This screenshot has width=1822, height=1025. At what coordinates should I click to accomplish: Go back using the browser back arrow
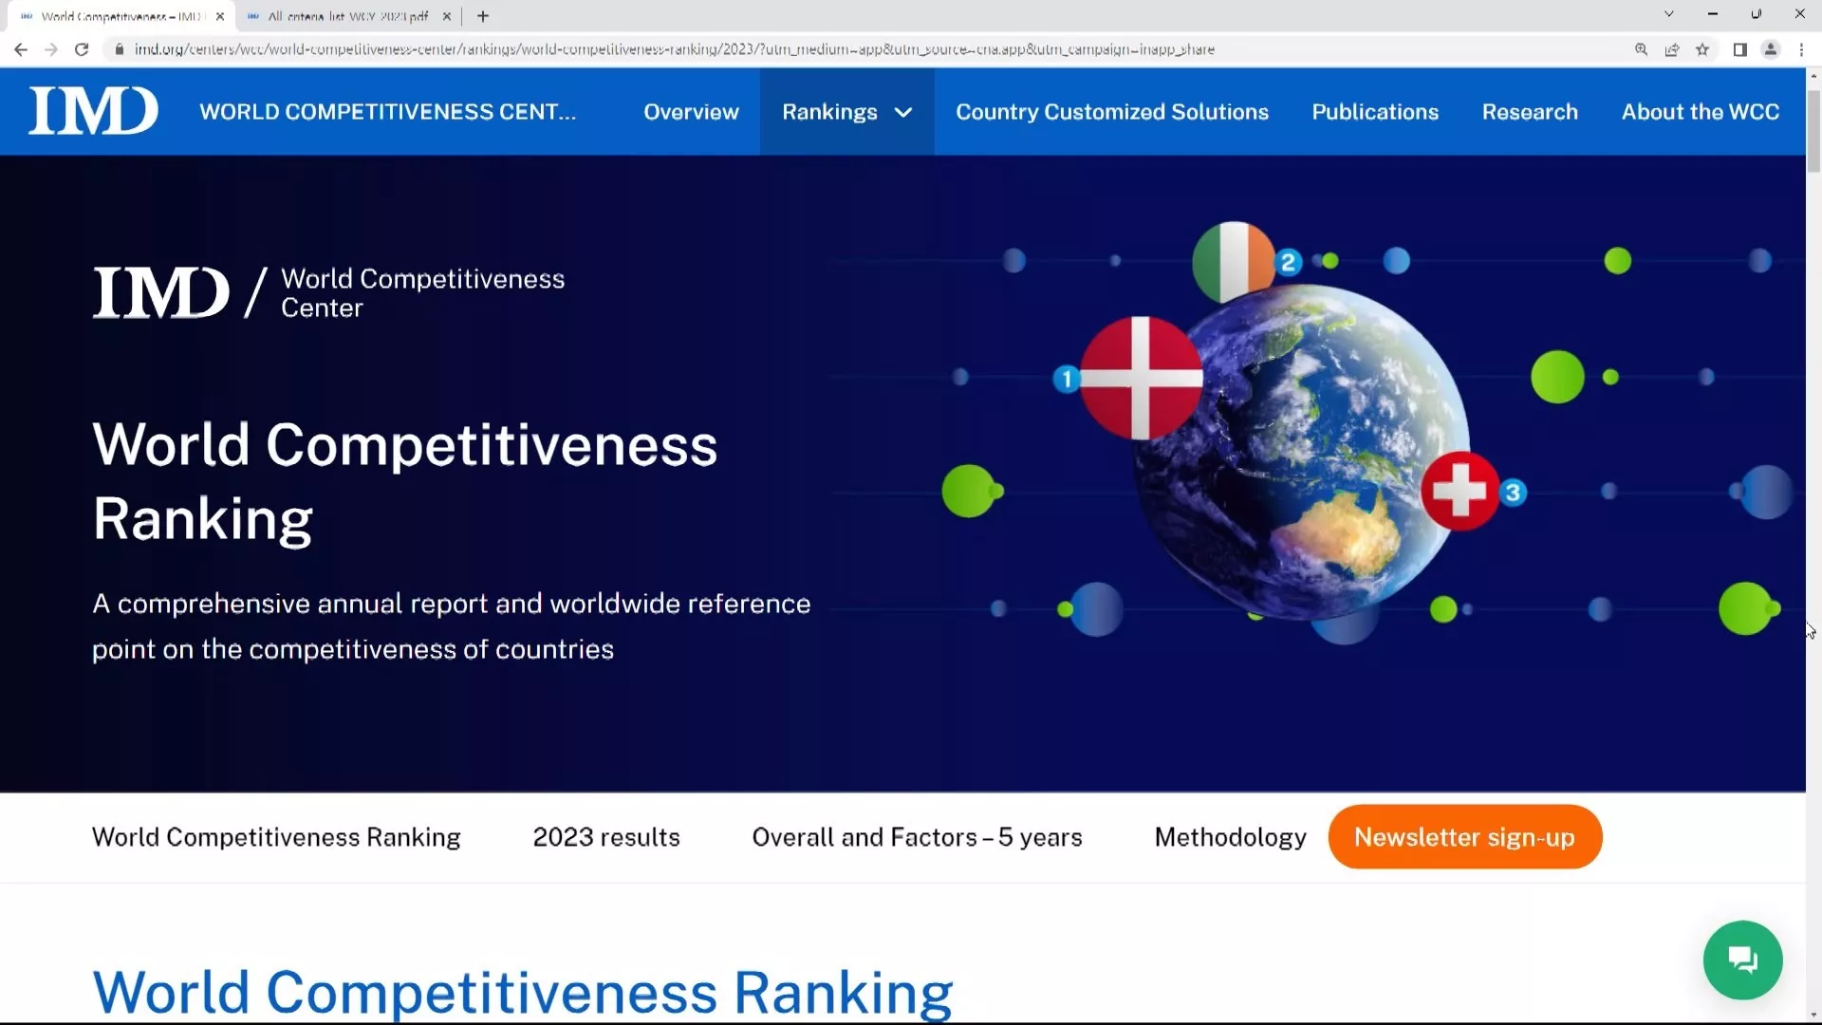[21, 49]
